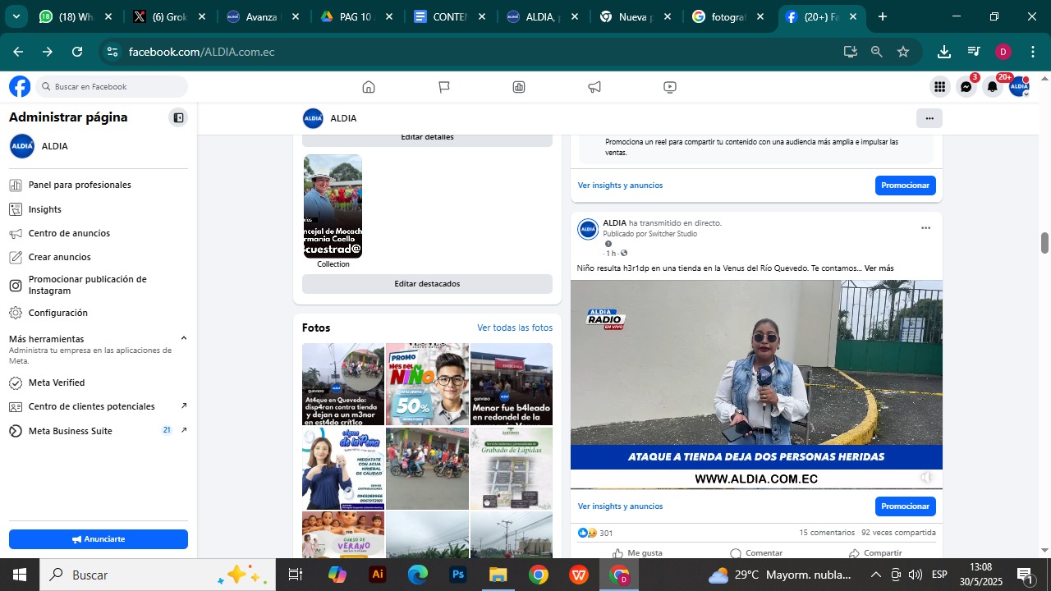Open Chrome tab search dropdown
This screenshot has height=591, width=1051.
16,16
